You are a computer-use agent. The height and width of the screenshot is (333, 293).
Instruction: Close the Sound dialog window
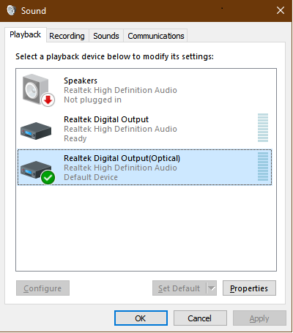coord(281,10)
